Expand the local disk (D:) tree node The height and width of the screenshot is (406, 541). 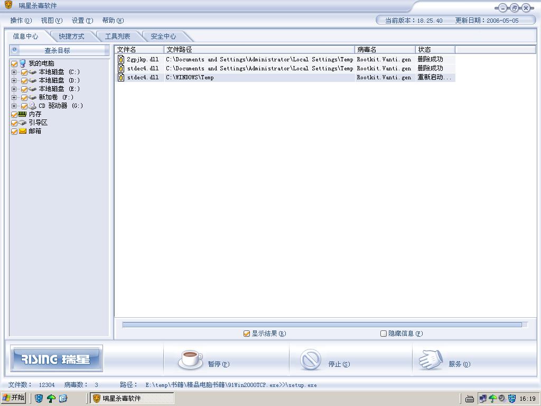coord(14,80)
